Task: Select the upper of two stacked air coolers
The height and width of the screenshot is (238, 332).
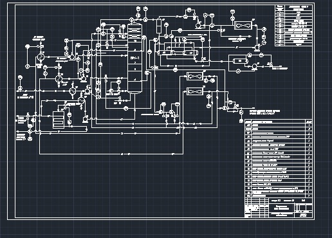Action: [x=195, y=76]
